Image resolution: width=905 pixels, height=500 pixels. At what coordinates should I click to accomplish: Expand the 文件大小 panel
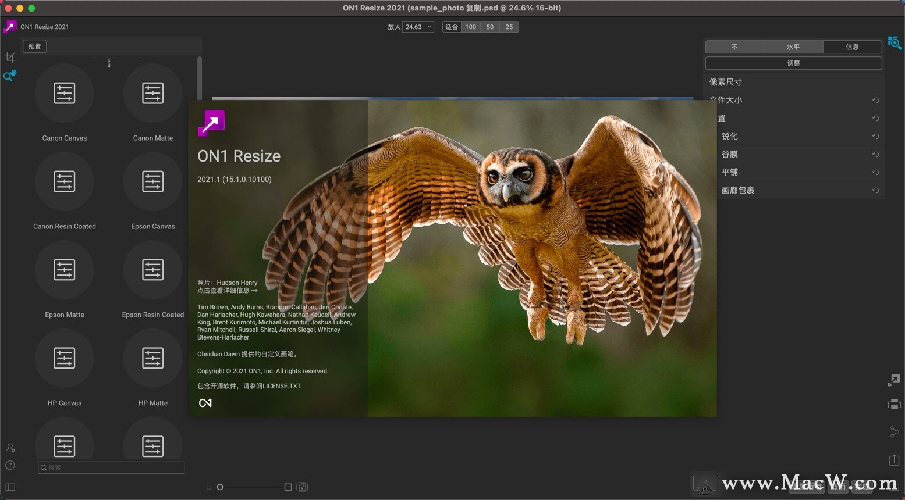pyautogui.click(x=794, y=100)
